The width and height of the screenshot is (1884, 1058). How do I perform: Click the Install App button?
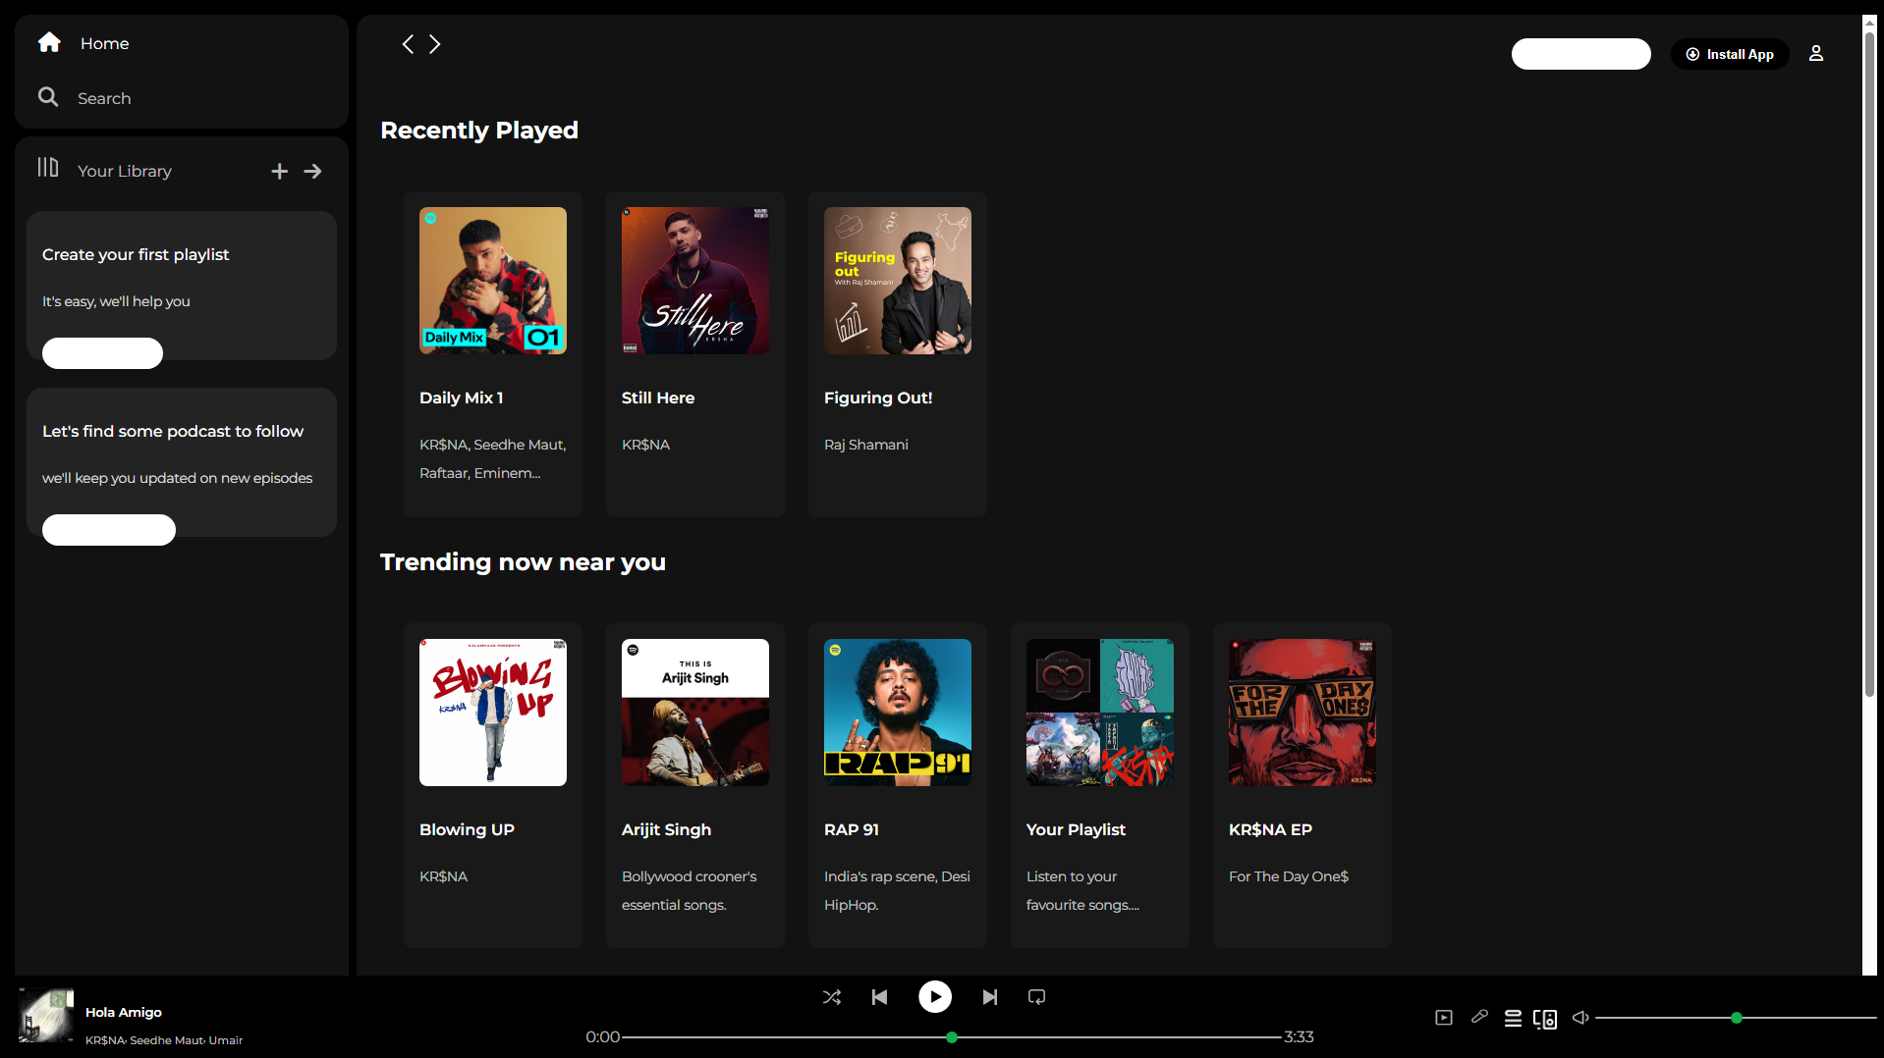tap(1730, 54)
